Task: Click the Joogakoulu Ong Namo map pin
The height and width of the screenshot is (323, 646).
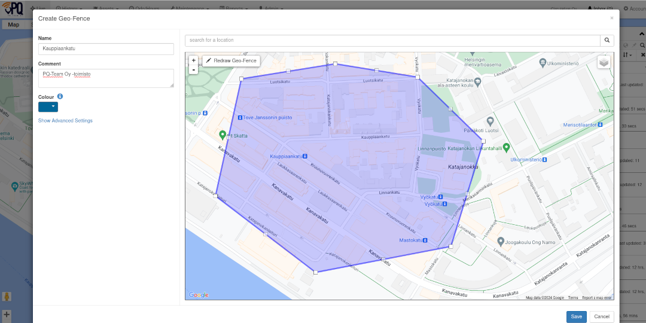Action: (x=500, y=242)
